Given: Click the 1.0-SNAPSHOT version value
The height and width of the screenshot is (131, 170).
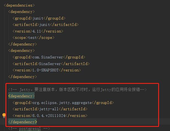Looking at the screenshot, I should (46, 70).
